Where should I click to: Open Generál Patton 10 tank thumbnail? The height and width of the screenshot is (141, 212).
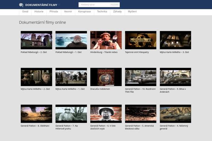[141, 77]
